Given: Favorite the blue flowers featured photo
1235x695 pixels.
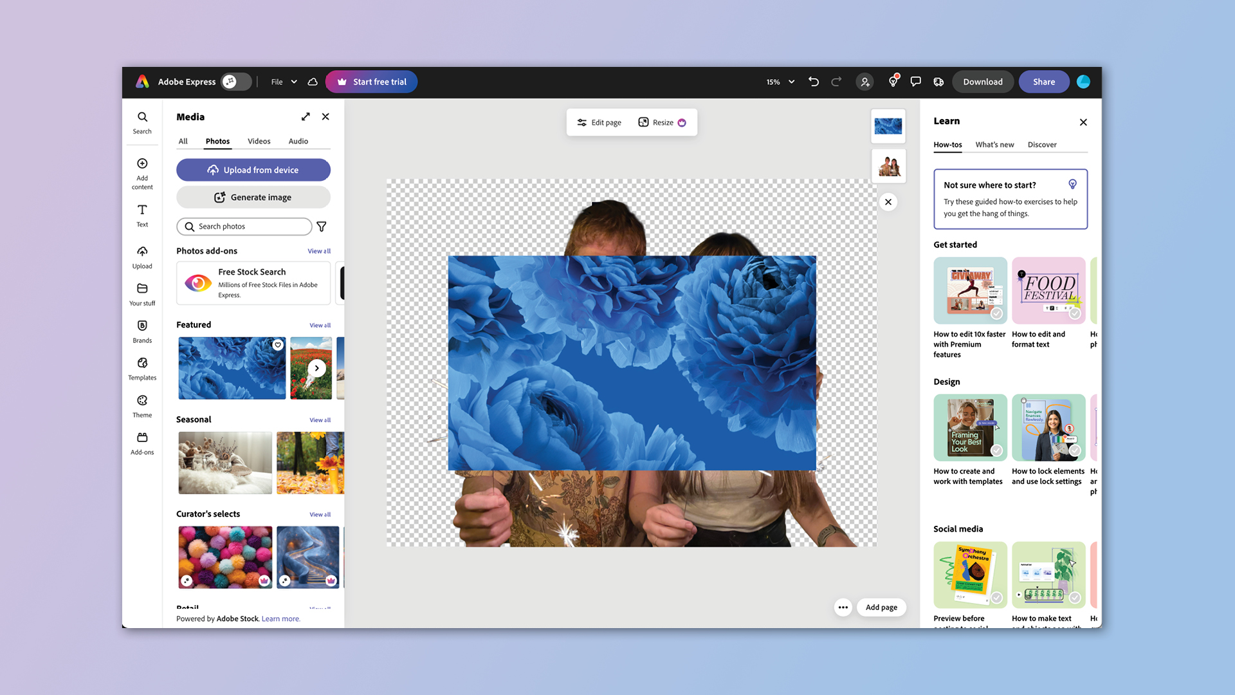Looking at the screenshot, I should (277, 345).
